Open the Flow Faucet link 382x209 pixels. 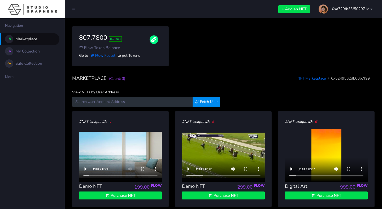pos(105,55)
